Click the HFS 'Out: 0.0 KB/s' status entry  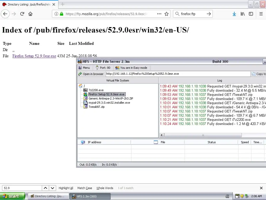[88, 165]
